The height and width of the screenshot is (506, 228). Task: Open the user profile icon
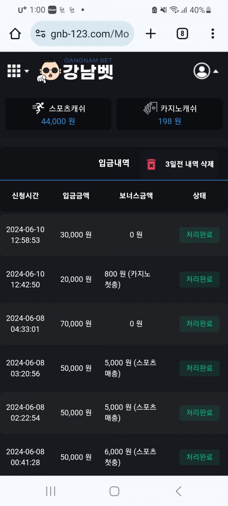[201, 71]
